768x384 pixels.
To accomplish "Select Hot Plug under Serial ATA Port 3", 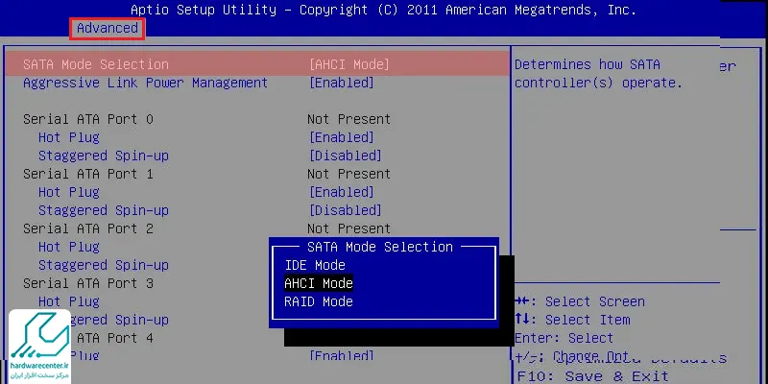I will pyautogui.click(x=69, y=301).
